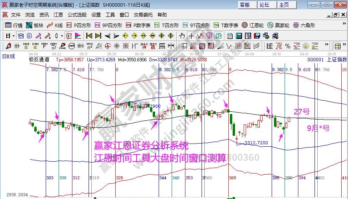Open the 9T四方形 tool
Screen dimensions: 348x199
(196, 25)
